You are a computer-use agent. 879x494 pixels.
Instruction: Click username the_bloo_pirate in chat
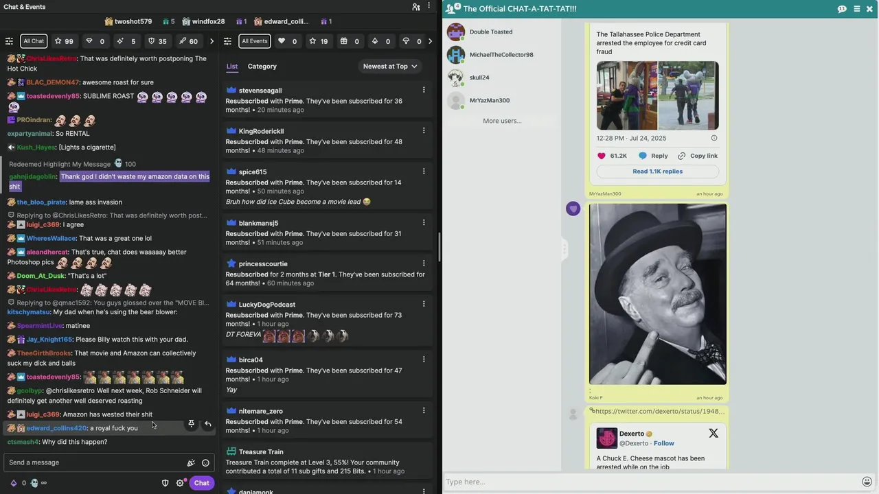[x=41, y=202]
